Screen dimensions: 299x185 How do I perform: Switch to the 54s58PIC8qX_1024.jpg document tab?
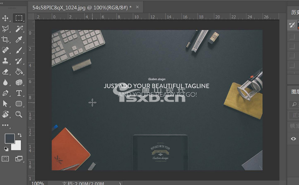[82, 7]
